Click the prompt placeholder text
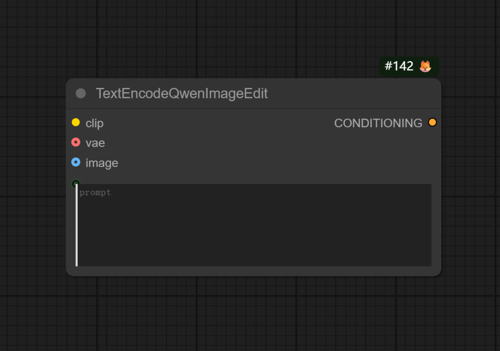Viewport: 500px width, 351px height. [x=95, y=193]
